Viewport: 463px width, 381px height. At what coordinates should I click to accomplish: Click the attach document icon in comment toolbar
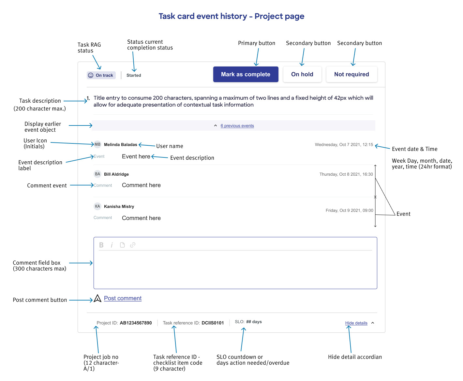point(122,245)
